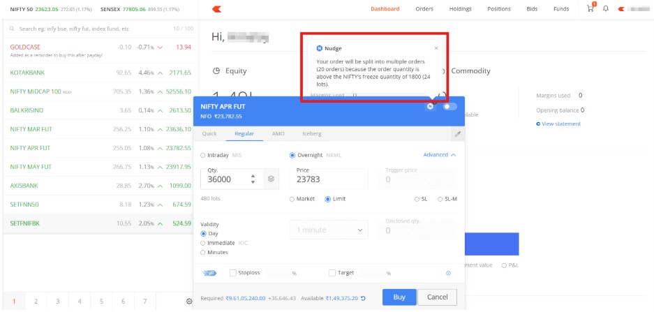
Task: Open notifications bell icon
Action: [x=605, y=9]
